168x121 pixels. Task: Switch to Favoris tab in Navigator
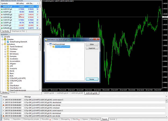[x=13, y=92]
